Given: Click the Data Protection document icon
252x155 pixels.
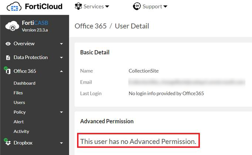Looking at the screenshot, I should coord(8,58).
